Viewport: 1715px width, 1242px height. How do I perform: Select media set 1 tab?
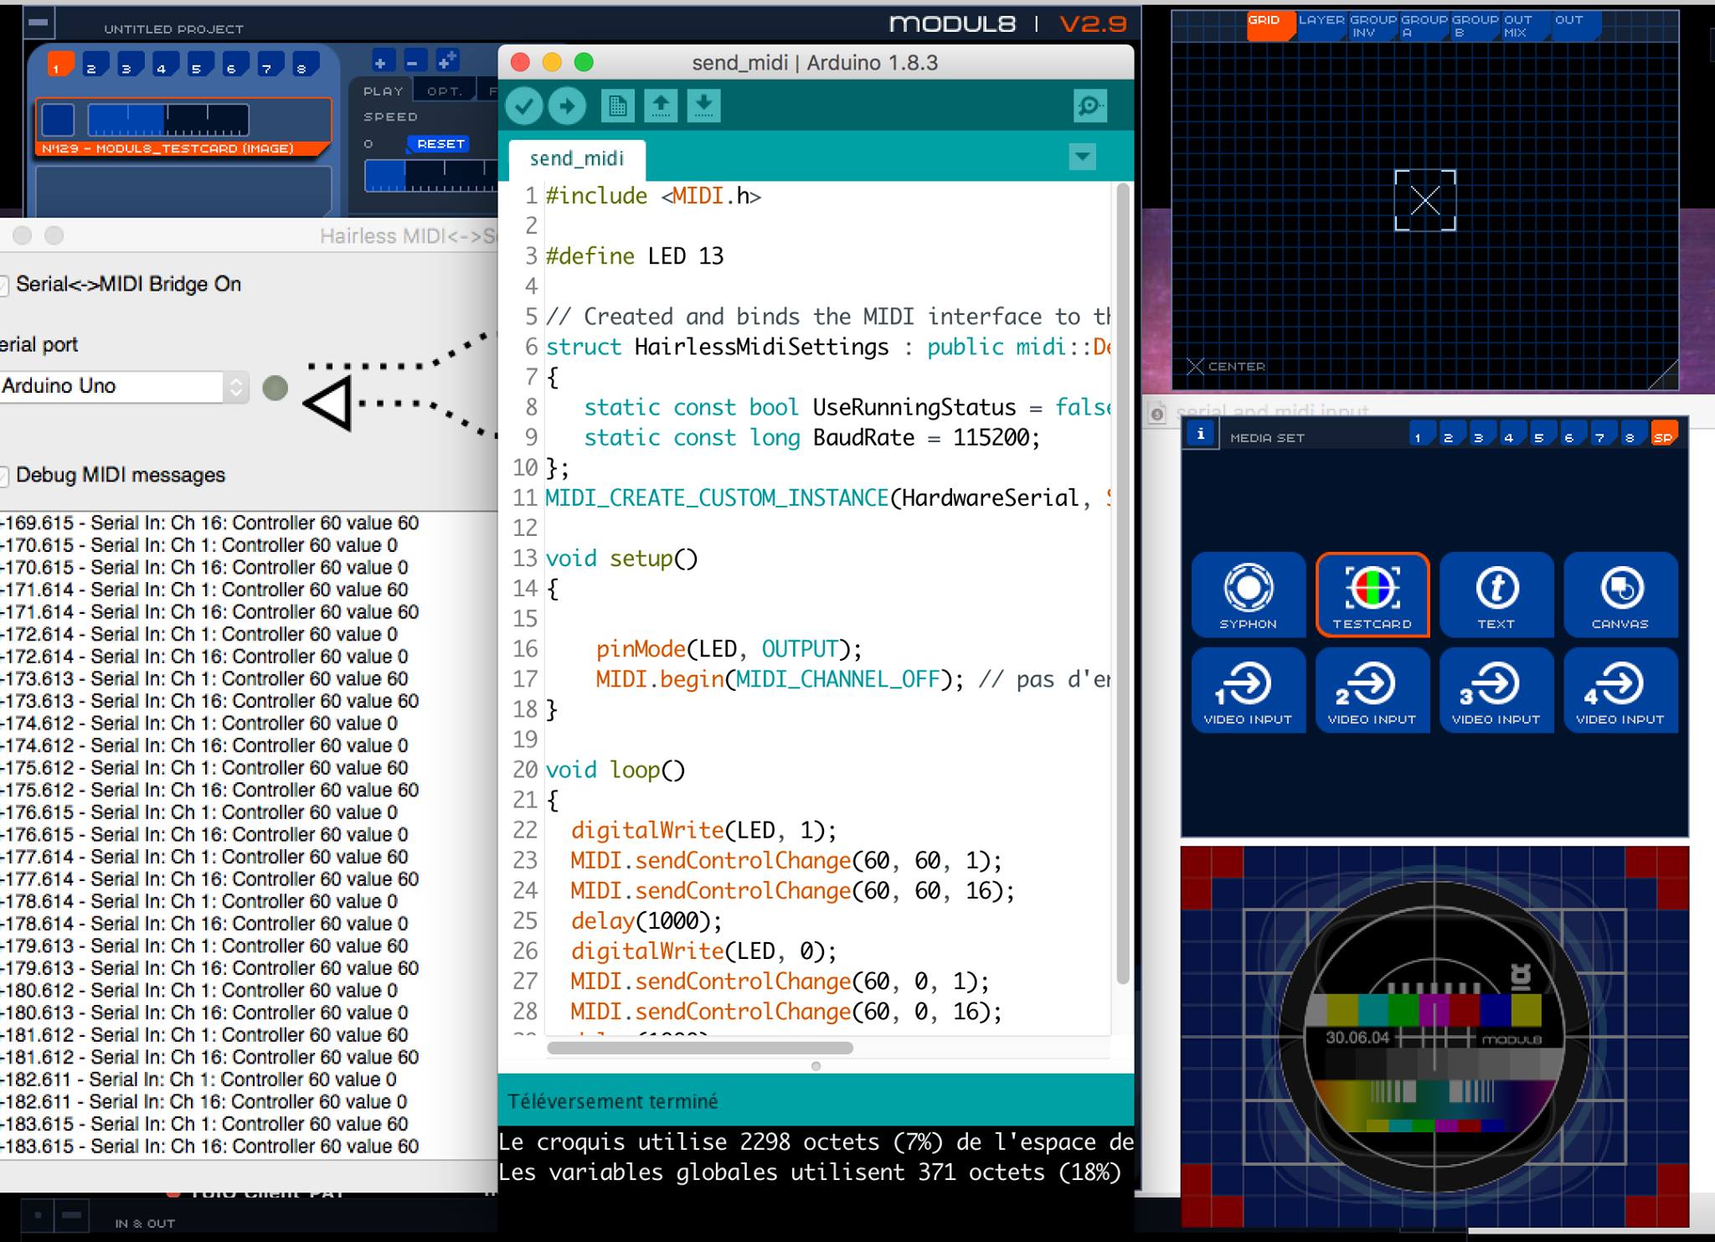(1421, 435)
